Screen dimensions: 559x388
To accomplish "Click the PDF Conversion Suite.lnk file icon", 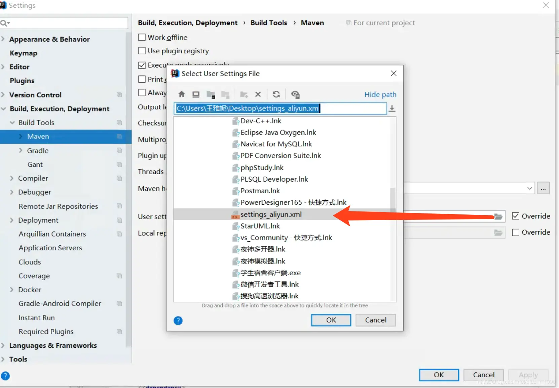I will tap(235, 156).
